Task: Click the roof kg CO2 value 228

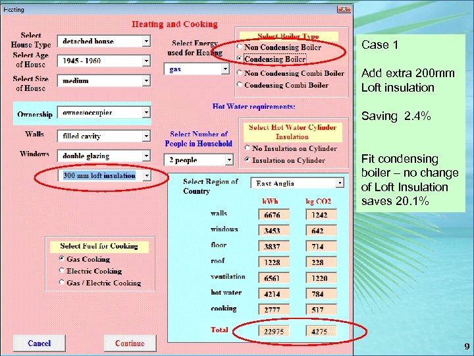Action: click(321, 262)
